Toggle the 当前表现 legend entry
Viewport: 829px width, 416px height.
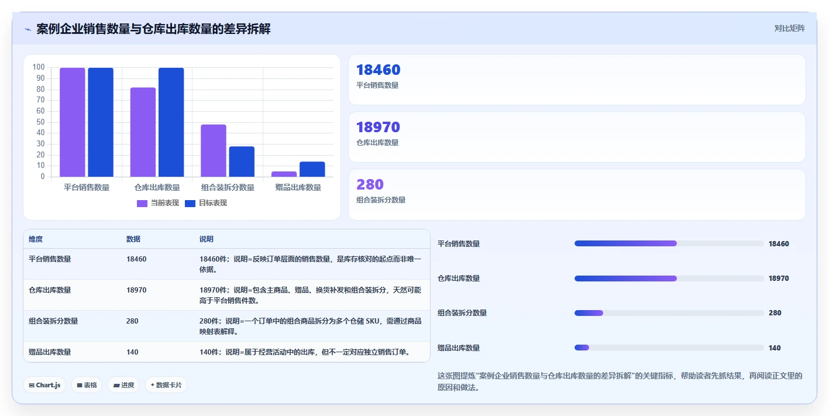157,203
